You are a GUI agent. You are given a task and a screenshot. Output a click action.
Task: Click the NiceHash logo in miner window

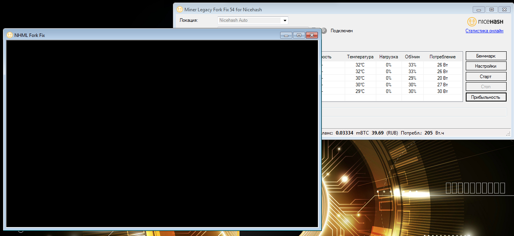[485, 22]
